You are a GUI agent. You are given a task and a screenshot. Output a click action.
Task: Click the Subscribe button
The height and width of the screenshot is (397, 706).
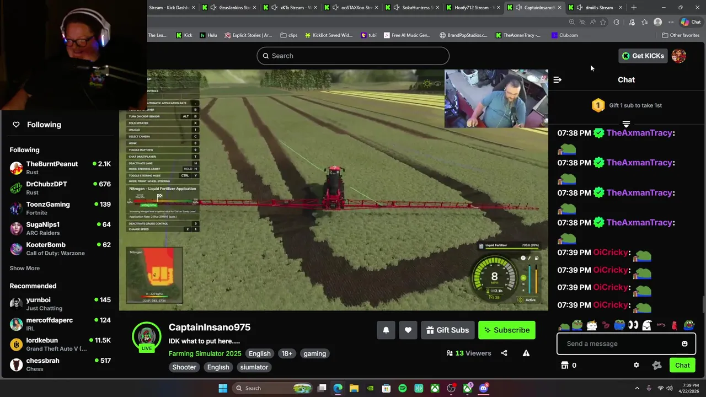[x=507, y=330]
